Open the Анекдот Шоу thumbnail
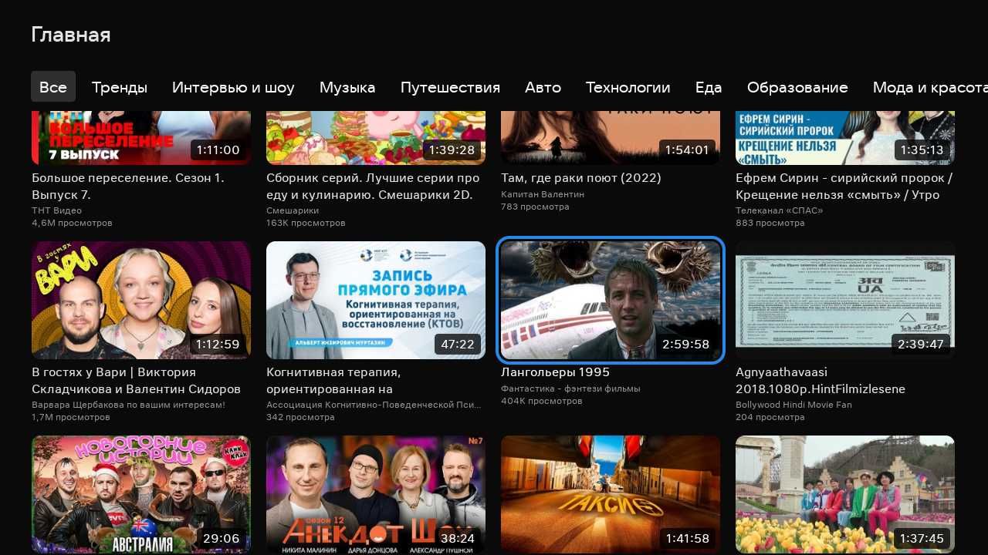This screenshot has width=988, height=555. [x=376, y=495]
